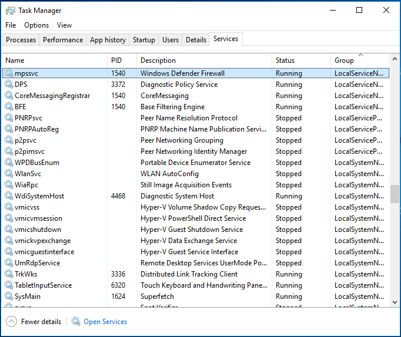Switch to the Startup tab

click(x=143, y=40)
